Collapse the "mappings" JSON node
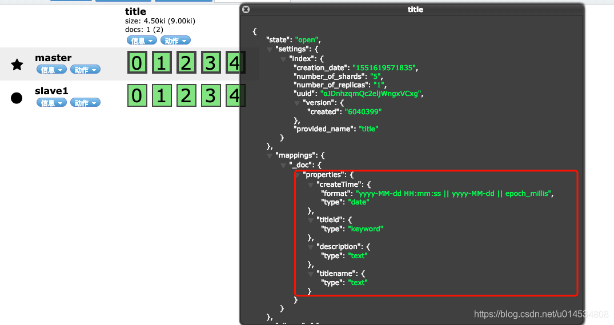614x325 pixels. [x=270, y=156]
